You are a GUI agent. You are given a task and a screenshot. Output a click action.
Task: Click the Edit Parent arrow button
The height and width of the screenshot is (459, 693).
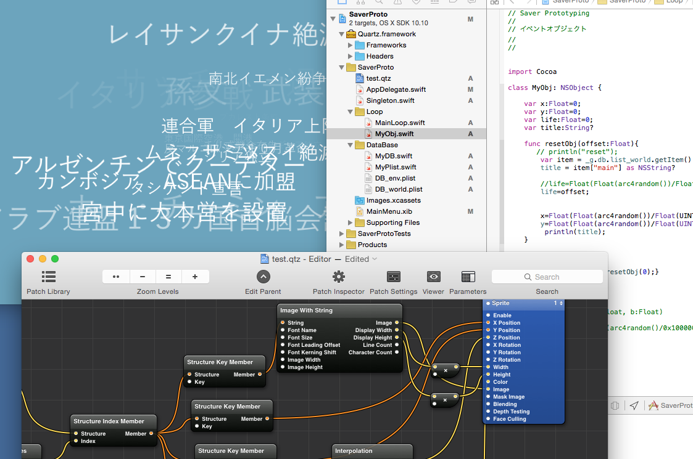(x=263, y=276)
